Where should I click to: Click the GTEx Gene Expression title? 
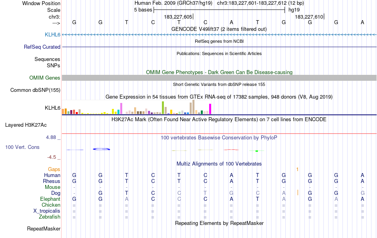pyautogui.click(x=219, y=97)
